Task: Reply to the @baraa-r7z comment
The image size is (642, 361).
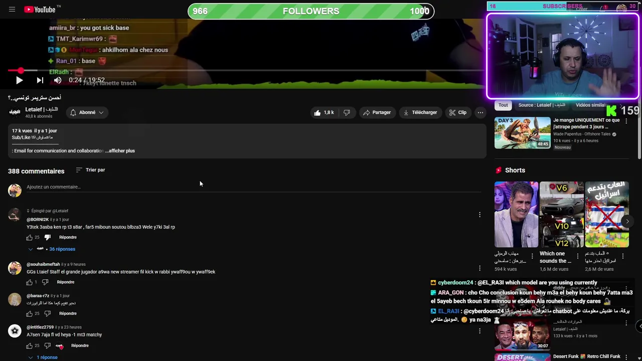Action: (68, 313)
